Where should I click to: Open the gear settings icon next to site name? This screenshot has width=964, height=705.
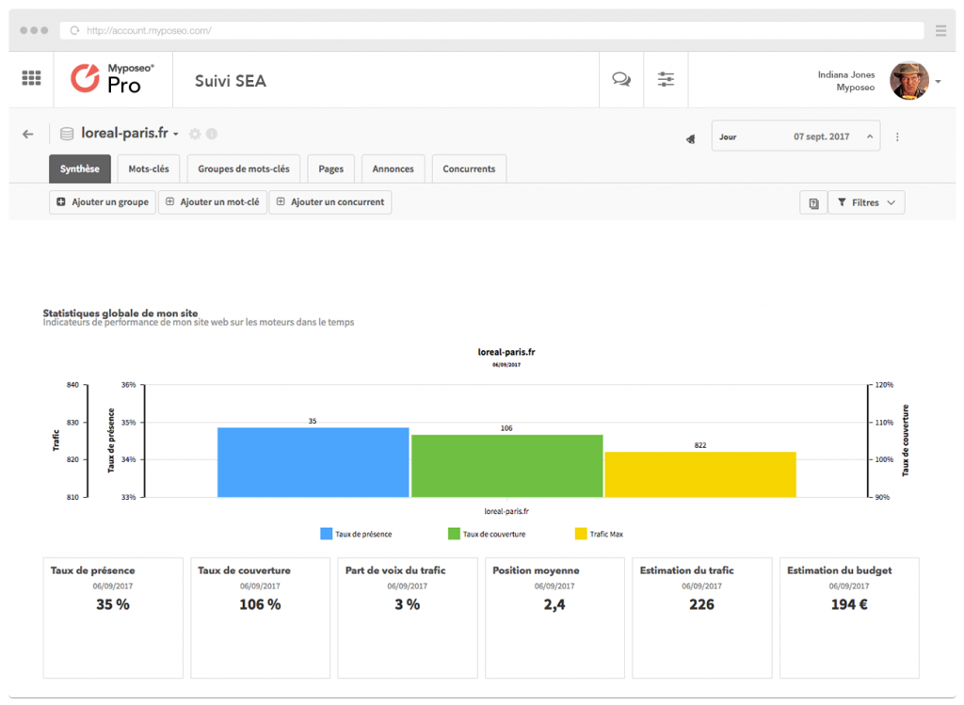pyautogui.click(x=195, y=134)
